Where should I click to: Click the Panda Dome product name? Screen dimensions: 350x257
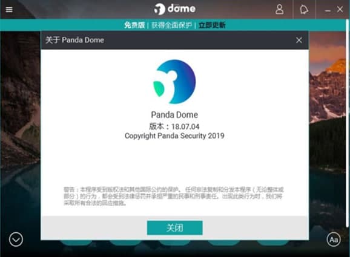174,115
